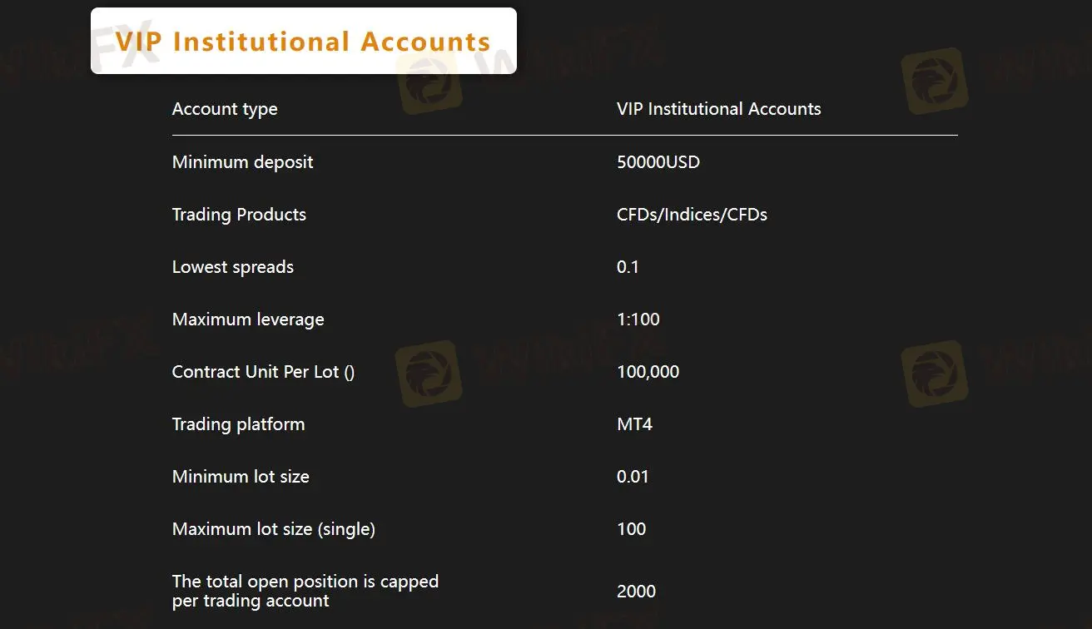This screenshot has width=1092, height=629.
Task: Click the Account type row label
Action: point(225,109)
